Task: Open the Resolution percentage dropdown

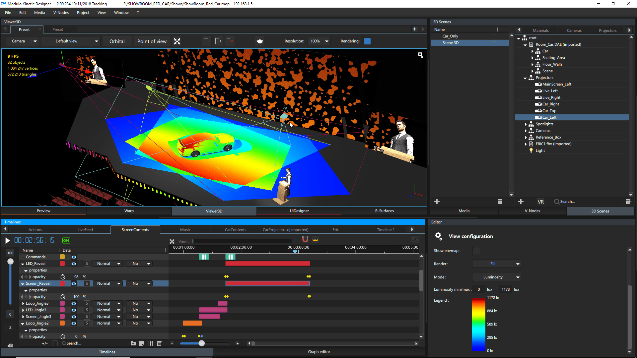Action: tap(319, 41)
